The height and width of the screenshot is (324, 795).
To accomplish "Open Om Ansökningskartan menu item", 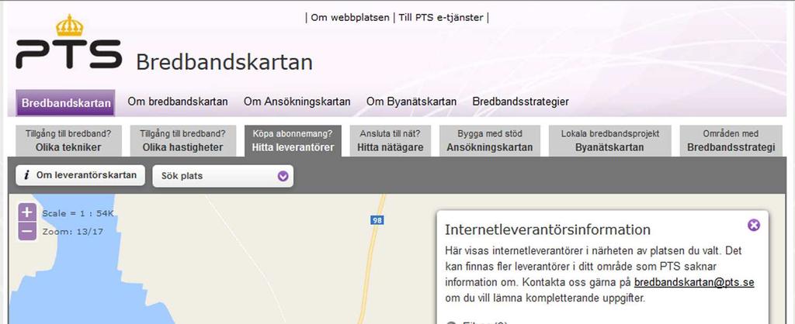I will tap(297, 102).
